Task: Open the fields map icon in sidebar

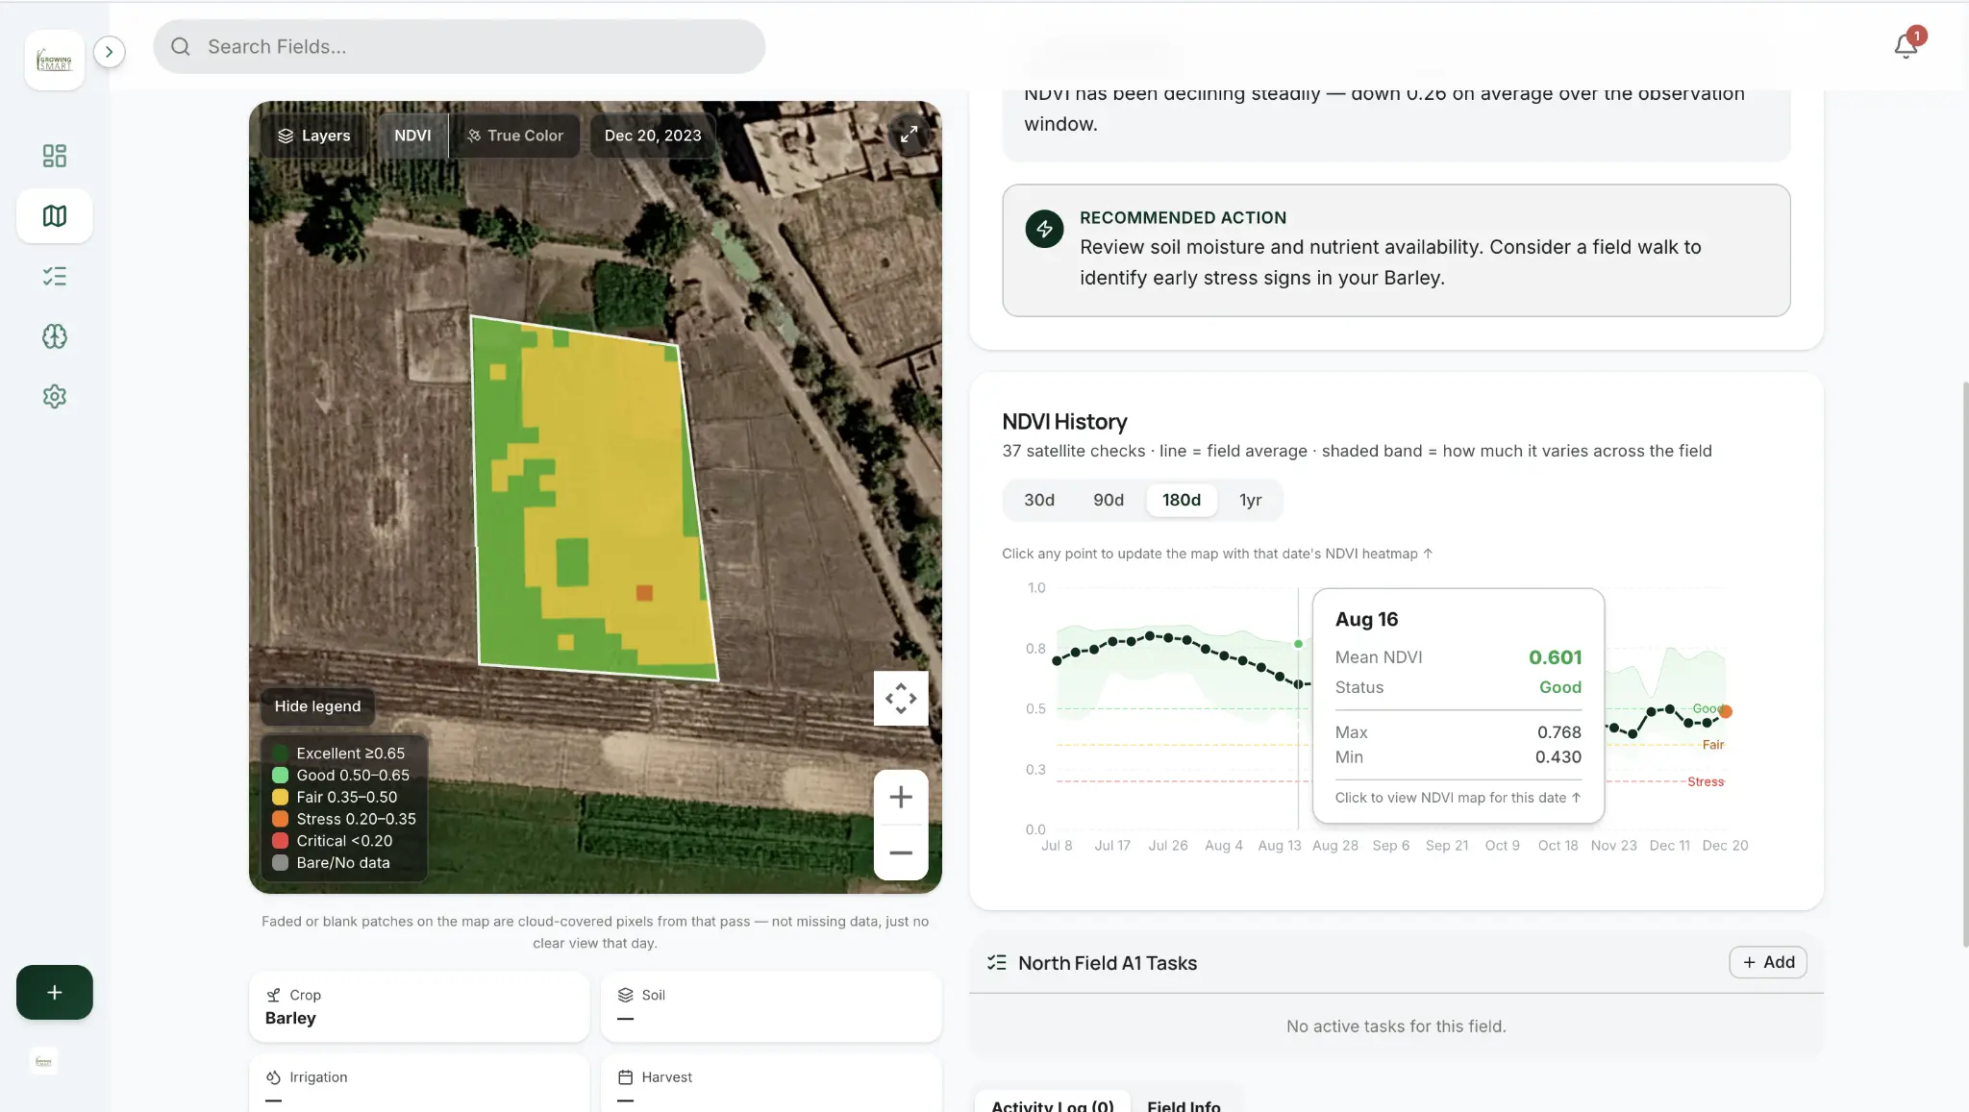Action: (55, 216)
